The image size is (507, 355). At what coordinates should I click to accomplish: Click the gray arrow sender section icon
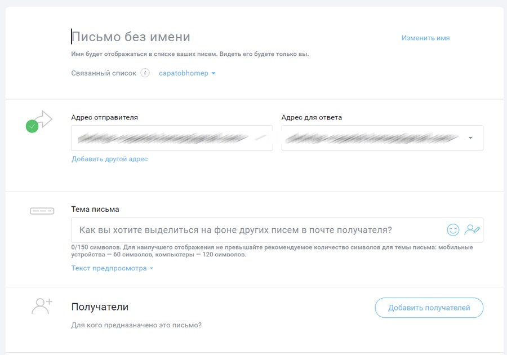point(45,119)
